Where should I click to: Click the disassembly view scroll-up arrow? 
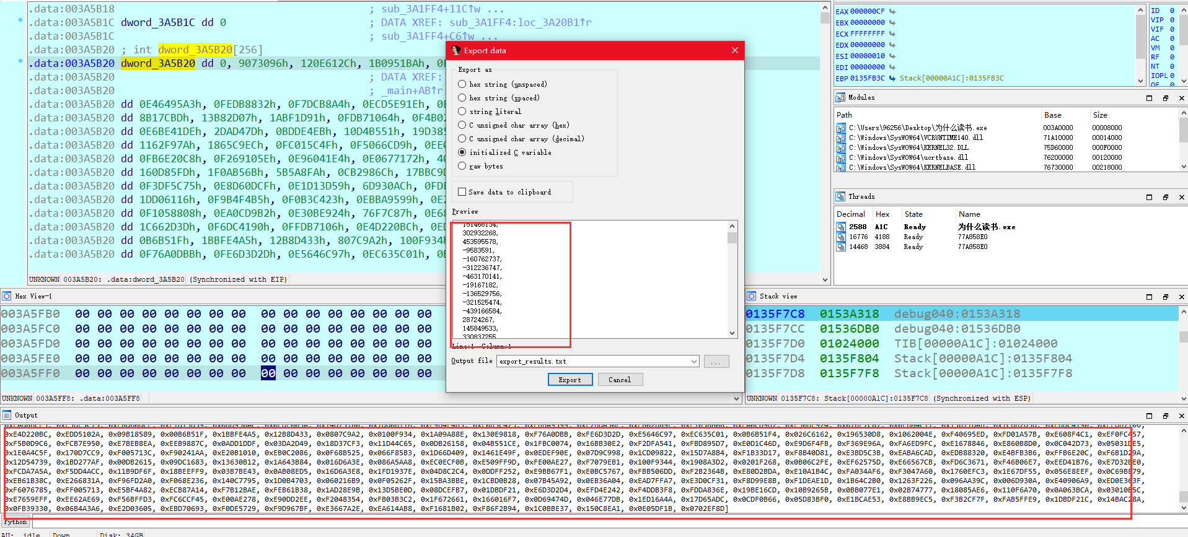(825, 8)
